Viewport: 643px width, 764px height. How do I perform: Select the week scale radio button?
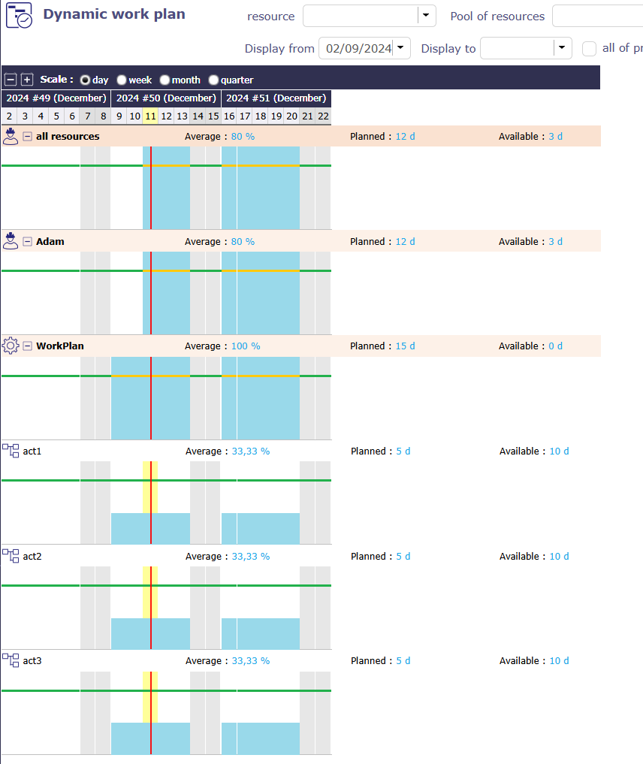click(121, 80)
